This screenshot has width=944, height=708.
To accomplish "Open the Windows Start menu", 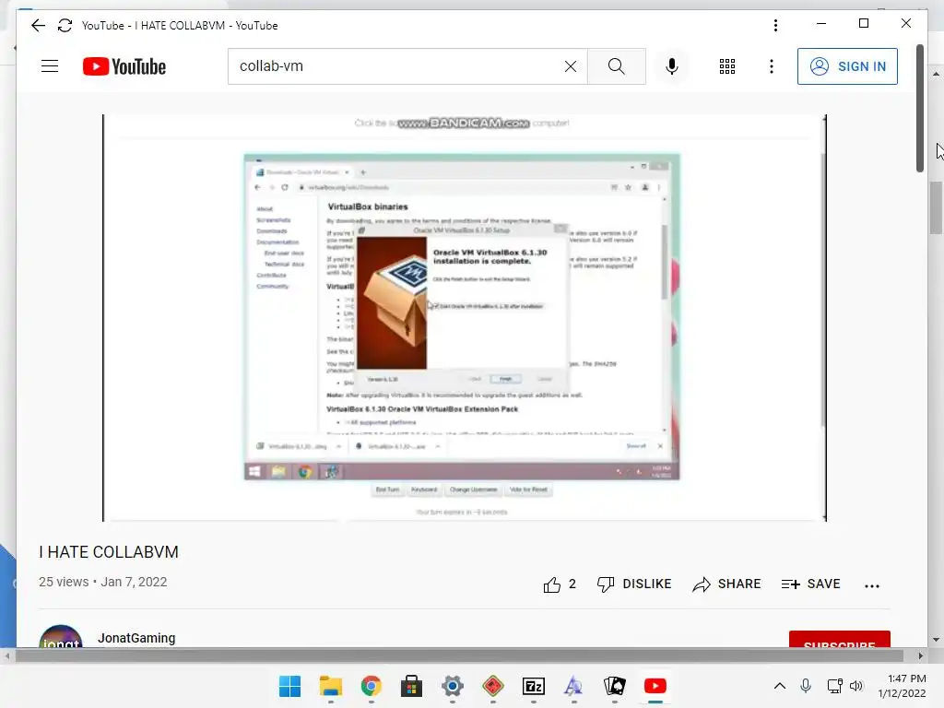I will click(x=289, y=686).
